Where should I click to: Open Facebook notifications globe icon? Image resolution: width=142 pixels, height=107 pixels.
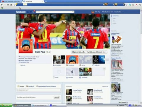33,12
